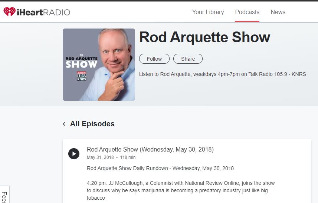This screenshot has width=318, height=203.
Task: Select the All Episodes heading
Action: [92, 124]
